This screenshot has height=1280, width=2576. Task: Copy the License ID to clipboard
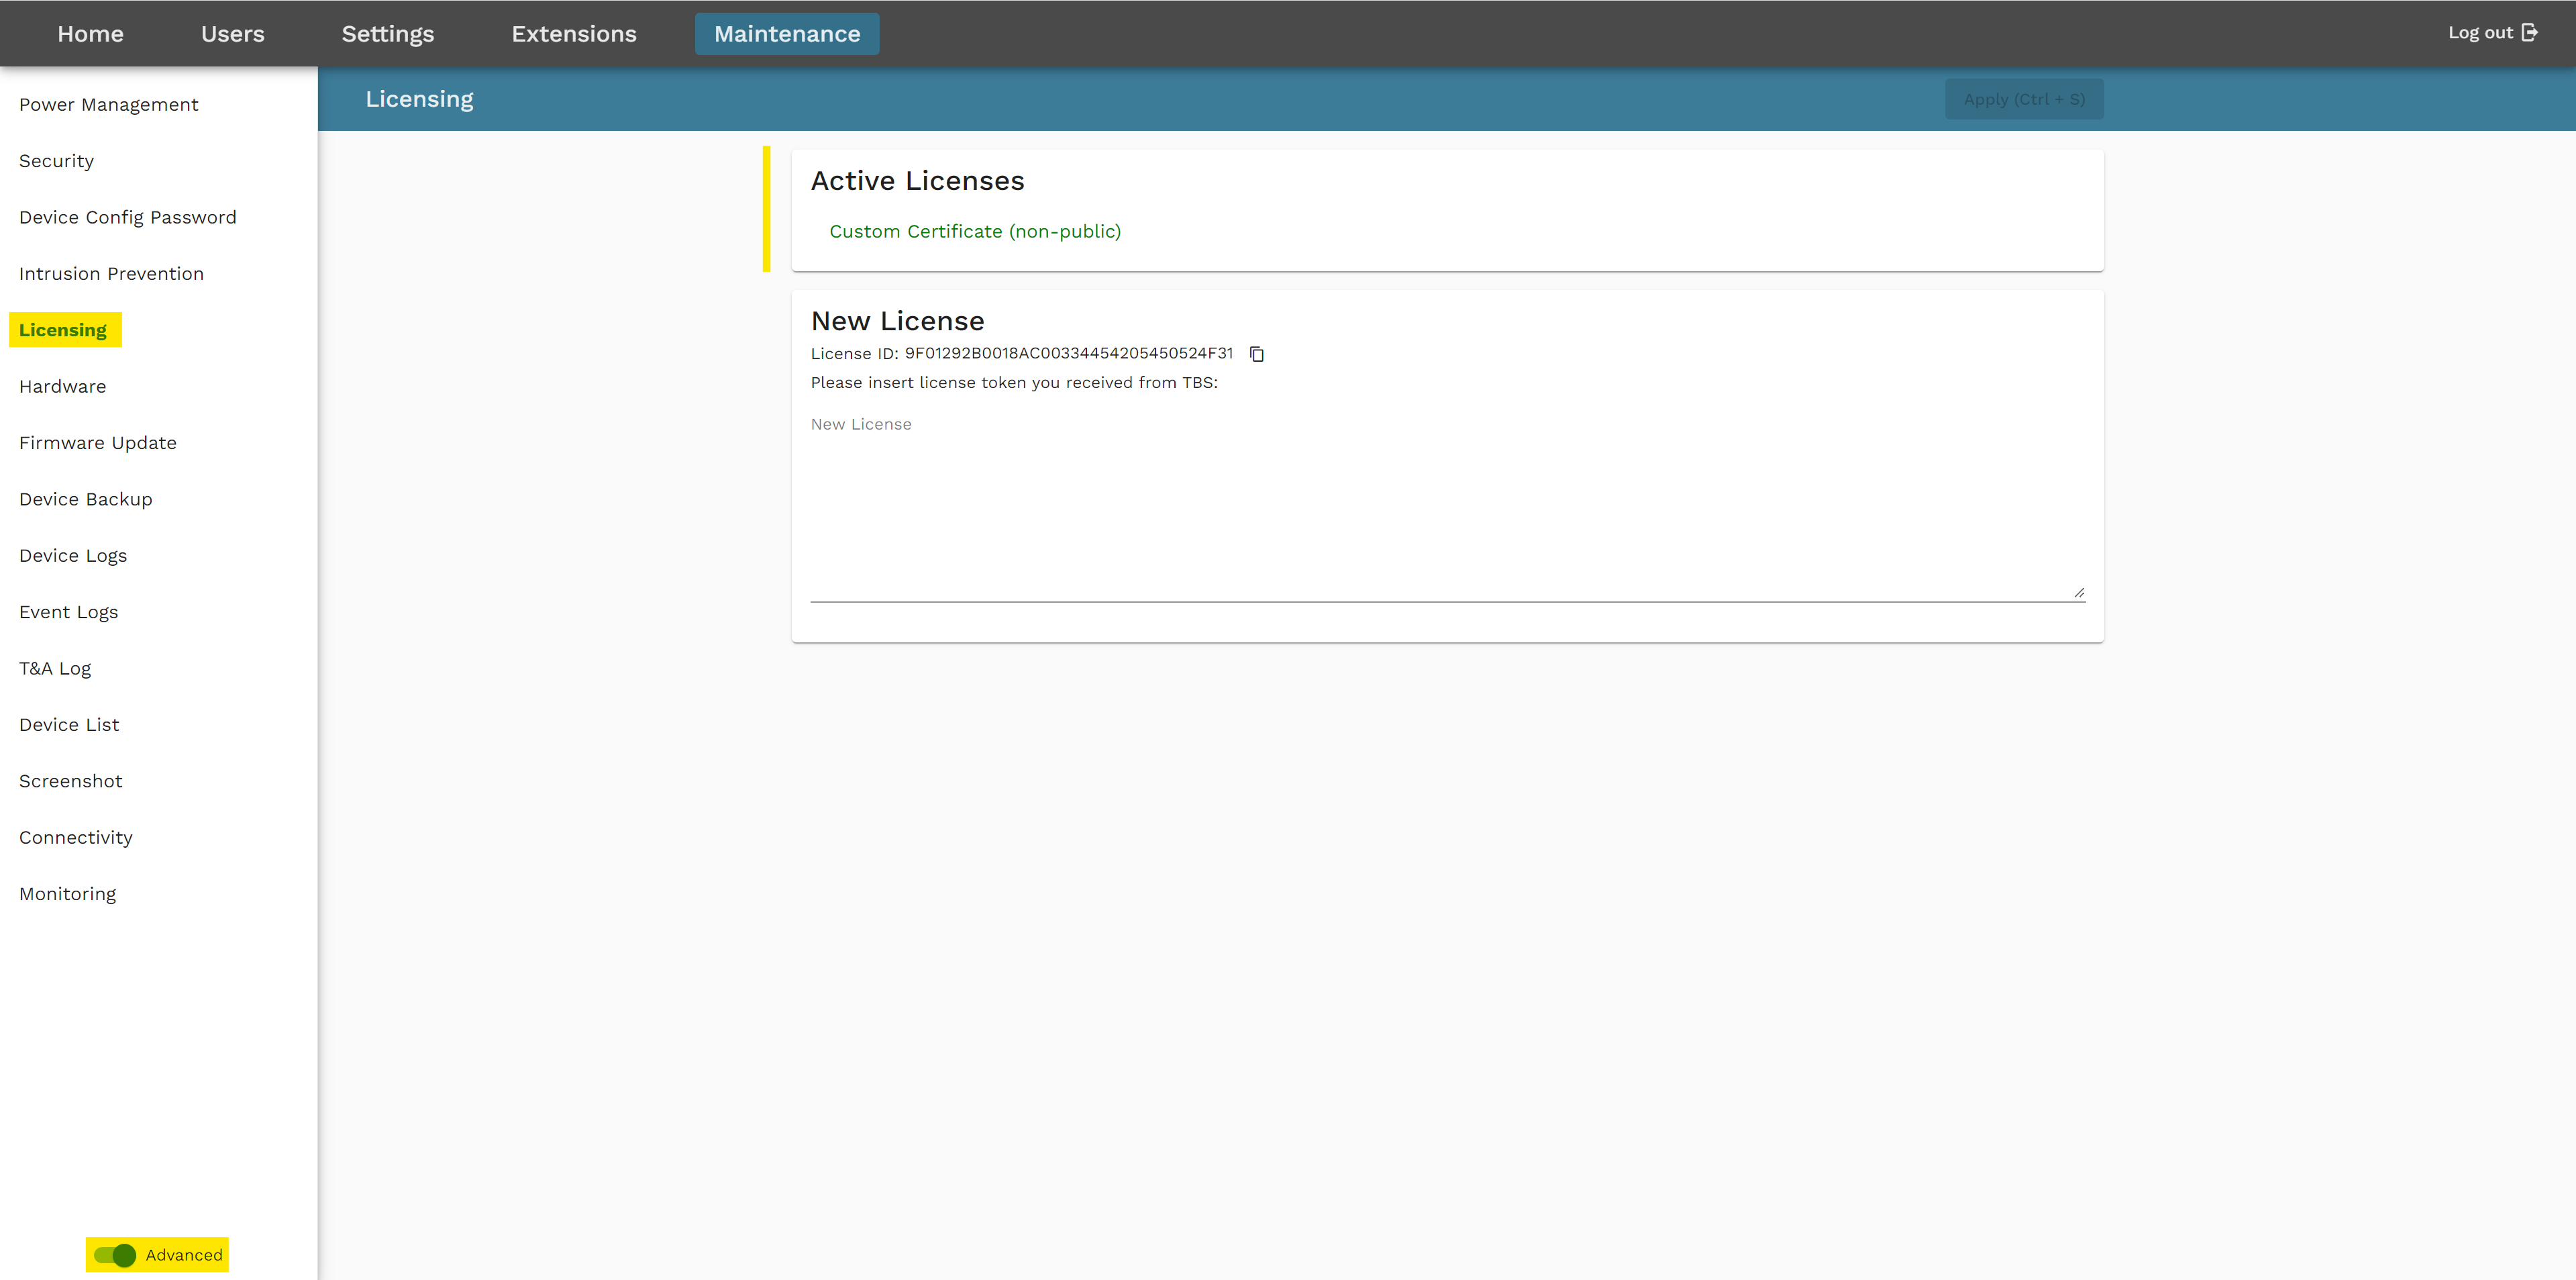(1257, 354)
